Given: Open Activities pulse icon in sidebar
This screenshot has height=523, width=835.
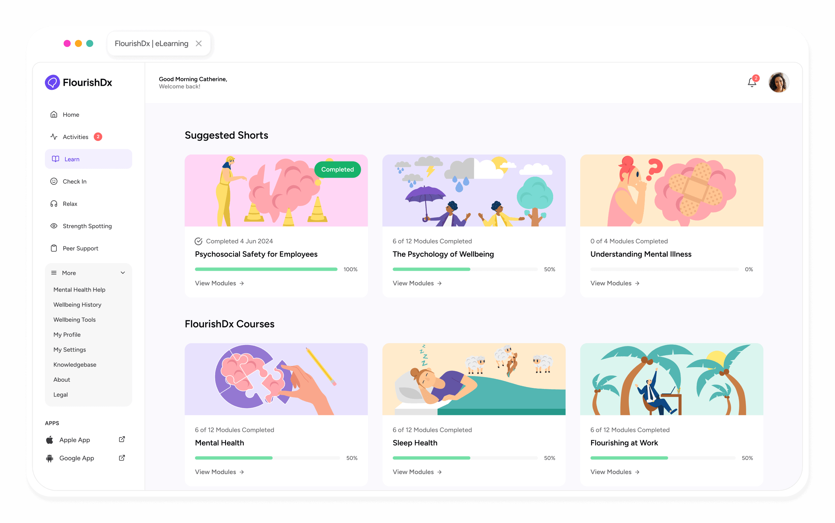Looking at the screenshot, I should pyautogui.click(x=54, y=137).
